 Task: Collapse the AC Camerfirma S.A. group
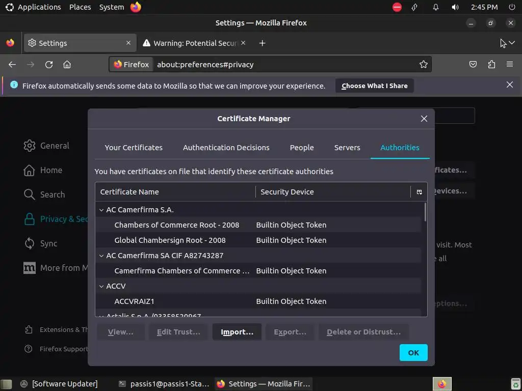[x=101, y=210]
